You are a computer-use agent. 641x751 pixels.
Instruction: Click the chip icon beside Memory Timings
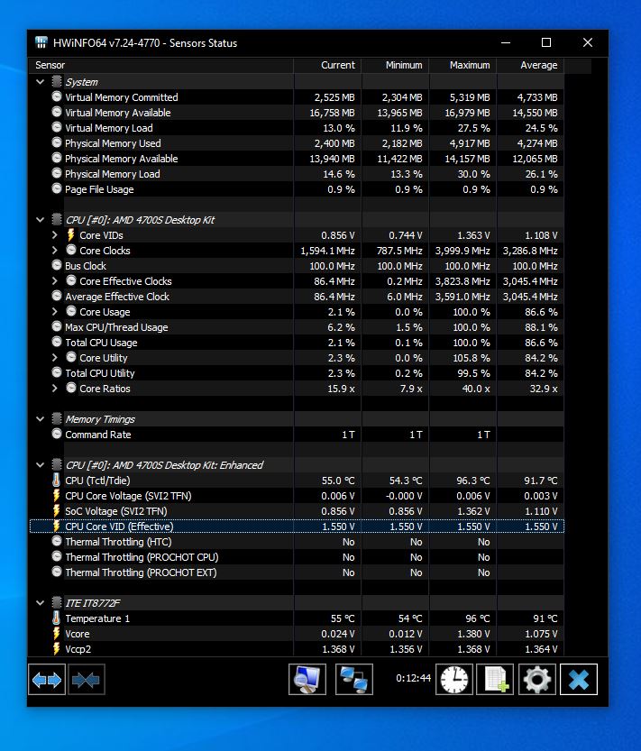(x=57, y=418)
